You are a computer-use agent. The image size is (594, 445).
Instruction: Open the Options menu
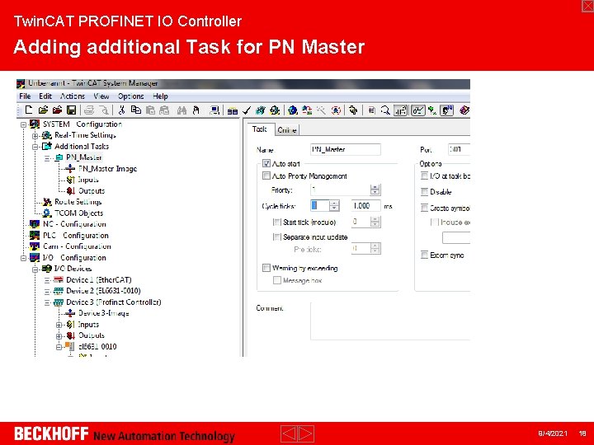point(130,96)
